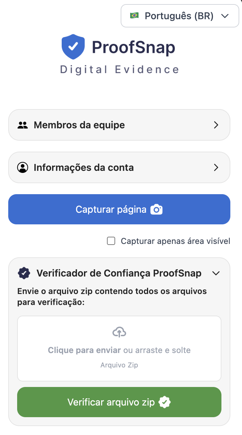Collapse the Verificador de Confiança ProofSnap section
The height and width of the screenshot is (435, 242).
coord(216,273)
